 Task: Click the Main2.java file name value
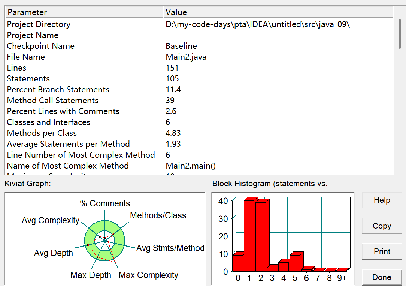[186, 57]
